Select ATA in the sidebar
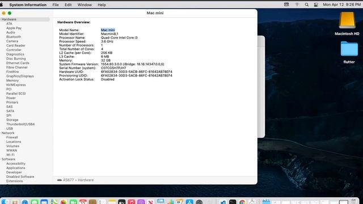 (9, 24)
